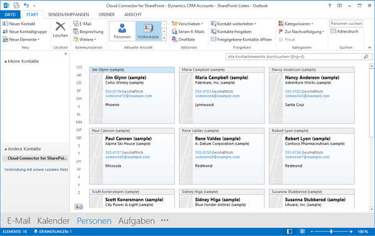Click Freigegebene Kontakte öffnen
The image size is (375, 236).
(241, 39)
